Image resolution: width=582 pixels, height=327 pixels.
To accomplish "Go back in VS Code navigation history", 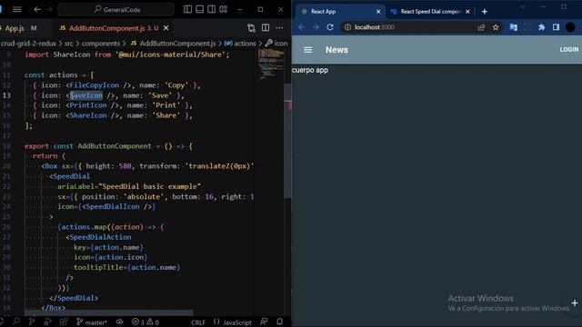I will (x=37, y=9).
